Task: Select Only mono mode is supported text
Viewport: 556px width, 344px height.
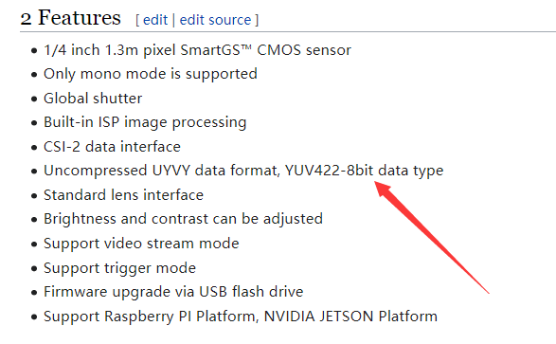Action: pyautogui.click(x=151, y=74)
